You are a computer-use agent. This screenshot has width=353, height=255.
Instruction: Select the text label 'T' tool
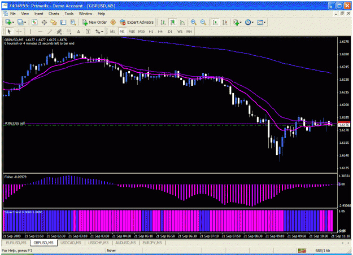pos(88,32)
